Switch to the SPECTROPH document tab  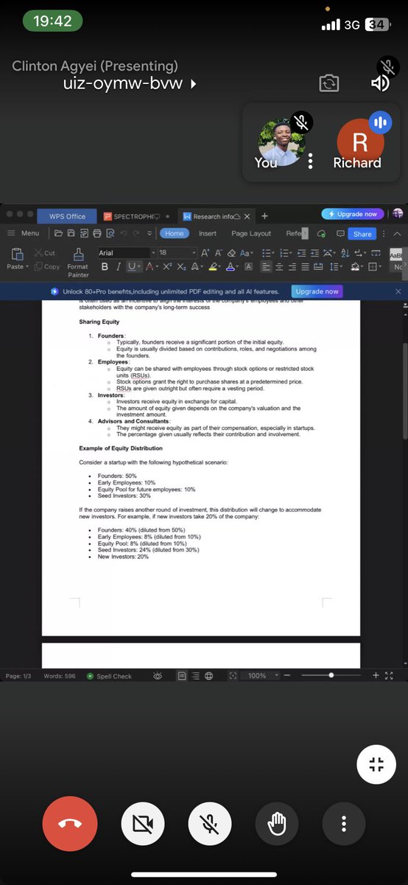136,216
